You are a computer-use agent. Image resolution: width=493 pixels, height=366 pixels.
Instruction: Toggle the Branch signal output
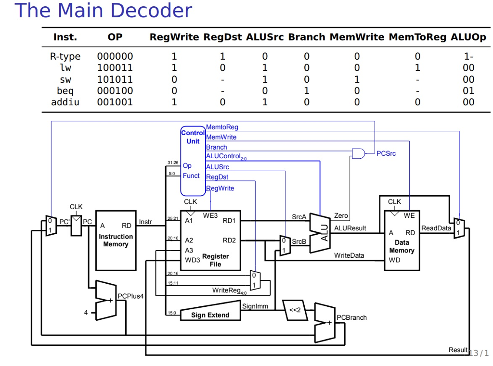[216, 147]
